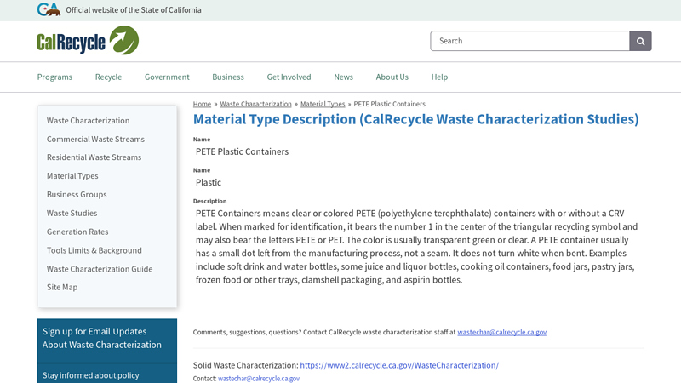
Task: Open the Recycle menu
Action: pos(109,77)
